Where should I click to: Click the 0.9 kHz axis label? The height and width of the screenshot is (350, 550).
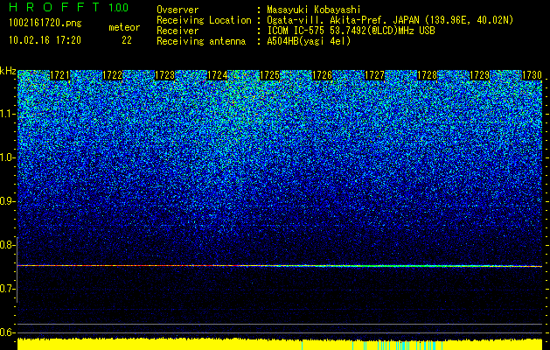point(7,201)
